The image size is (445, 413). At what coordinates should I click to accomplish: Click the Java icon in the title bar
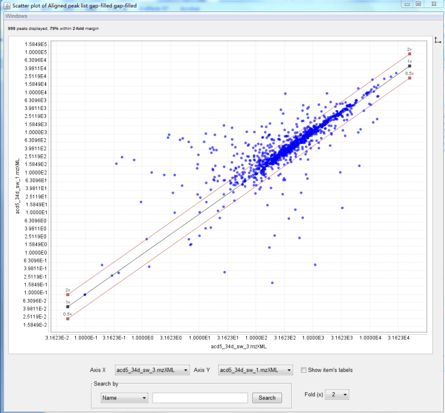coord(6,5)
